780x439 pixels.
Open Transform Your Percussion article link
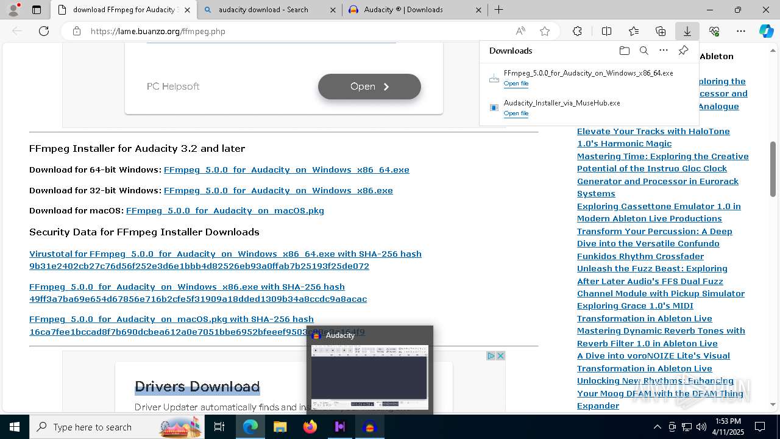pyautogui.click(x=654, y=243)
